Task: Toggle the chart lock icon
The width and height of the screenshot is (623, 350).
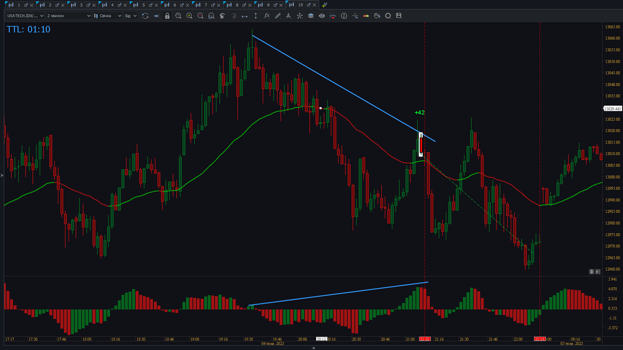Action: (x=167, y=16)
